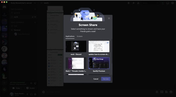
Task: Click the Go Live button
Action: 106,79
